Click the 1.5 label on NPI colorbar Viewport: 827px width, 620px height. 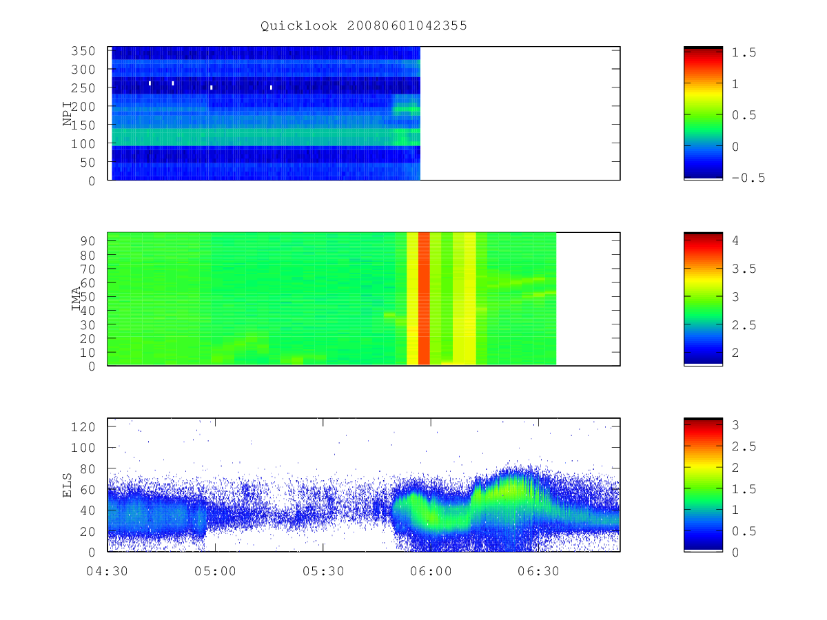[x=745, y=52]
